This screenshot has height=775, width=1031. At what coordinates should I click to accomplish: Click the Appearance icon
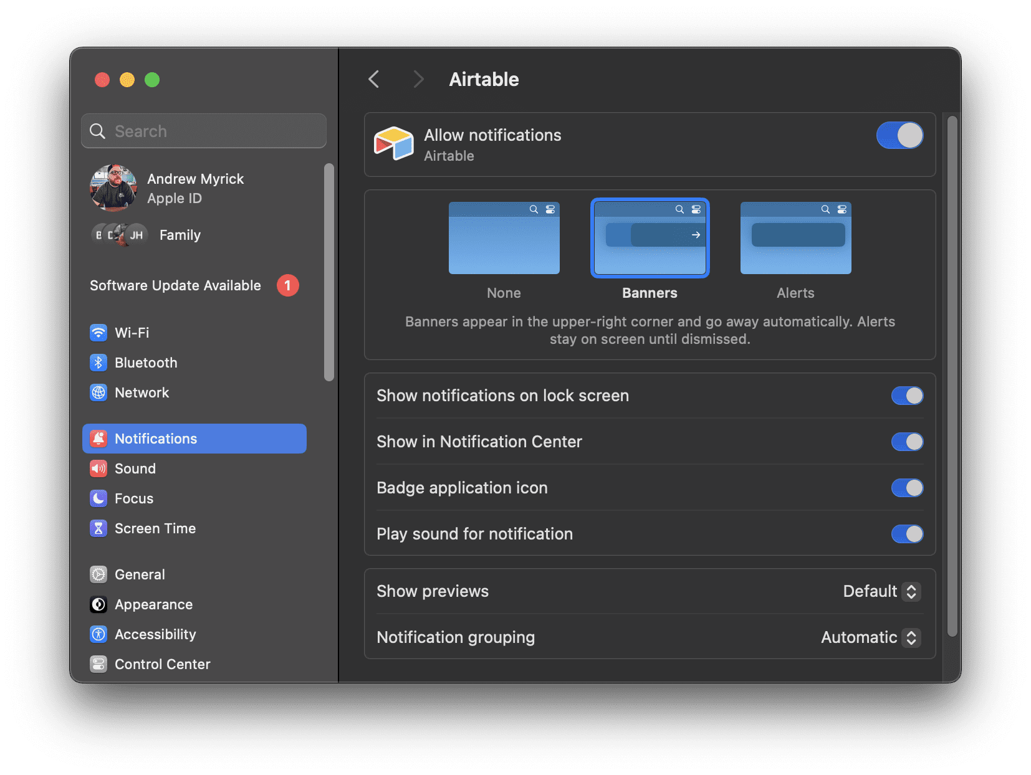pyautogui.click(x=98, y=604)
